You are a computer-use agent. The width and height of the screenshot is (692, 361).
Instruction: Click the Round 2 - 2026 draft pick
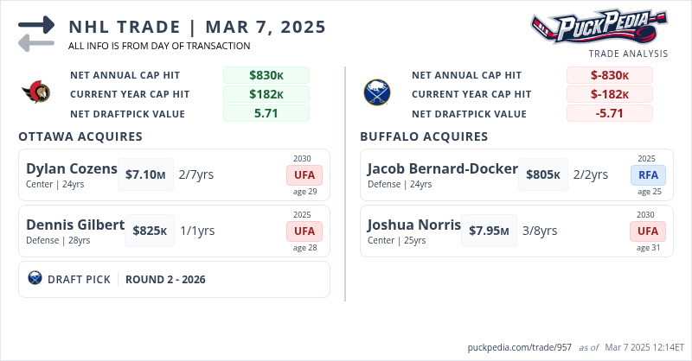click(165, 279)
